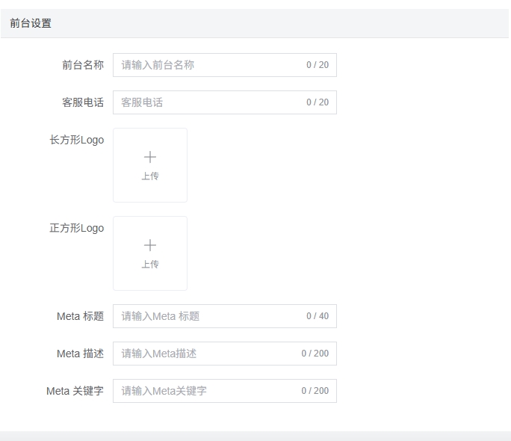511x441 pixels.
Task: Click the plus icon for 长方形Logo upload
Action: point(150,157)
